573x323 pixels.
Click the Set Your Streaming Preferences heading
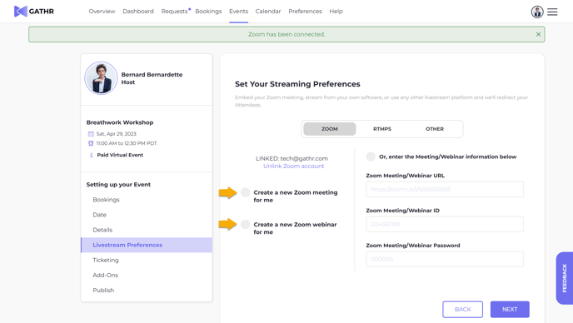coord(297,84)
